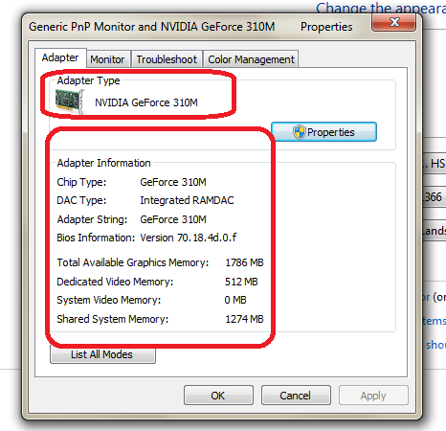Select the Version 70.18.4d.0.f text
The width and height of the screenshot is (446, 431).
189,238
